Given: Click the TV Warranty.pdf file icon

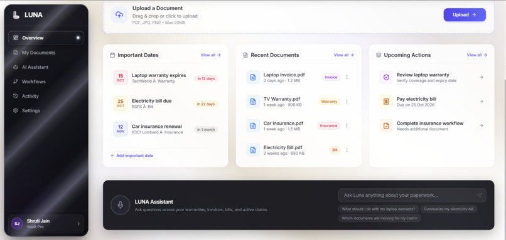Looking at the screenshot, I should (253, 102).
